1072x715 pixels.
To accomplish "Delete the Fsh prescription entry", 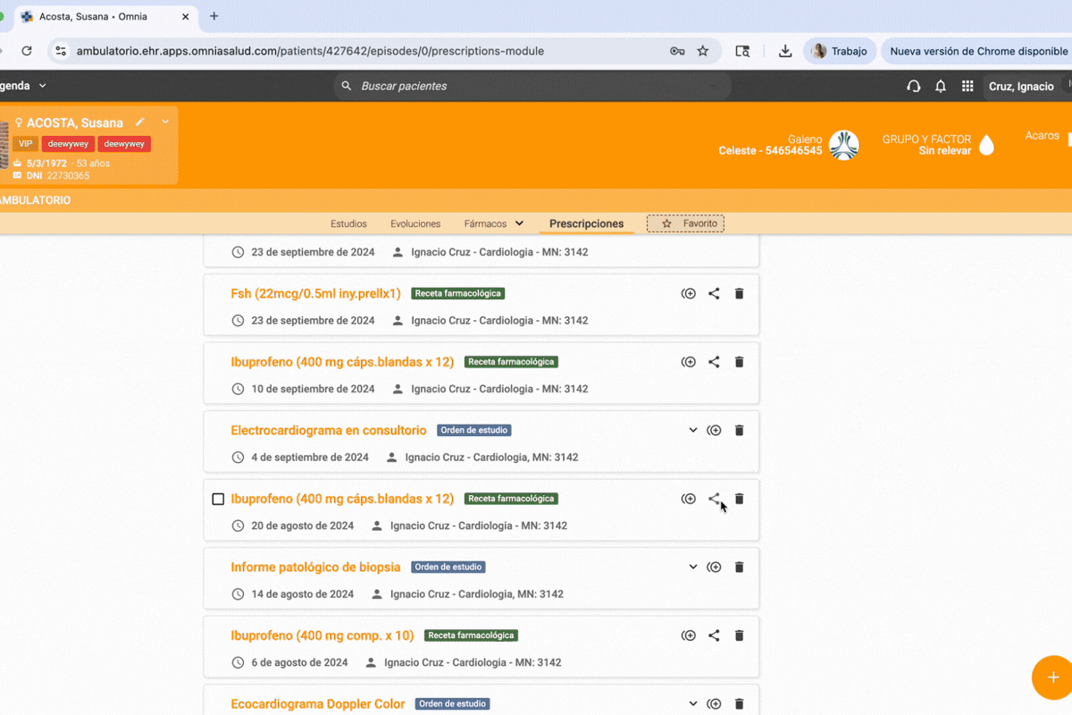I will pos(739,293).
